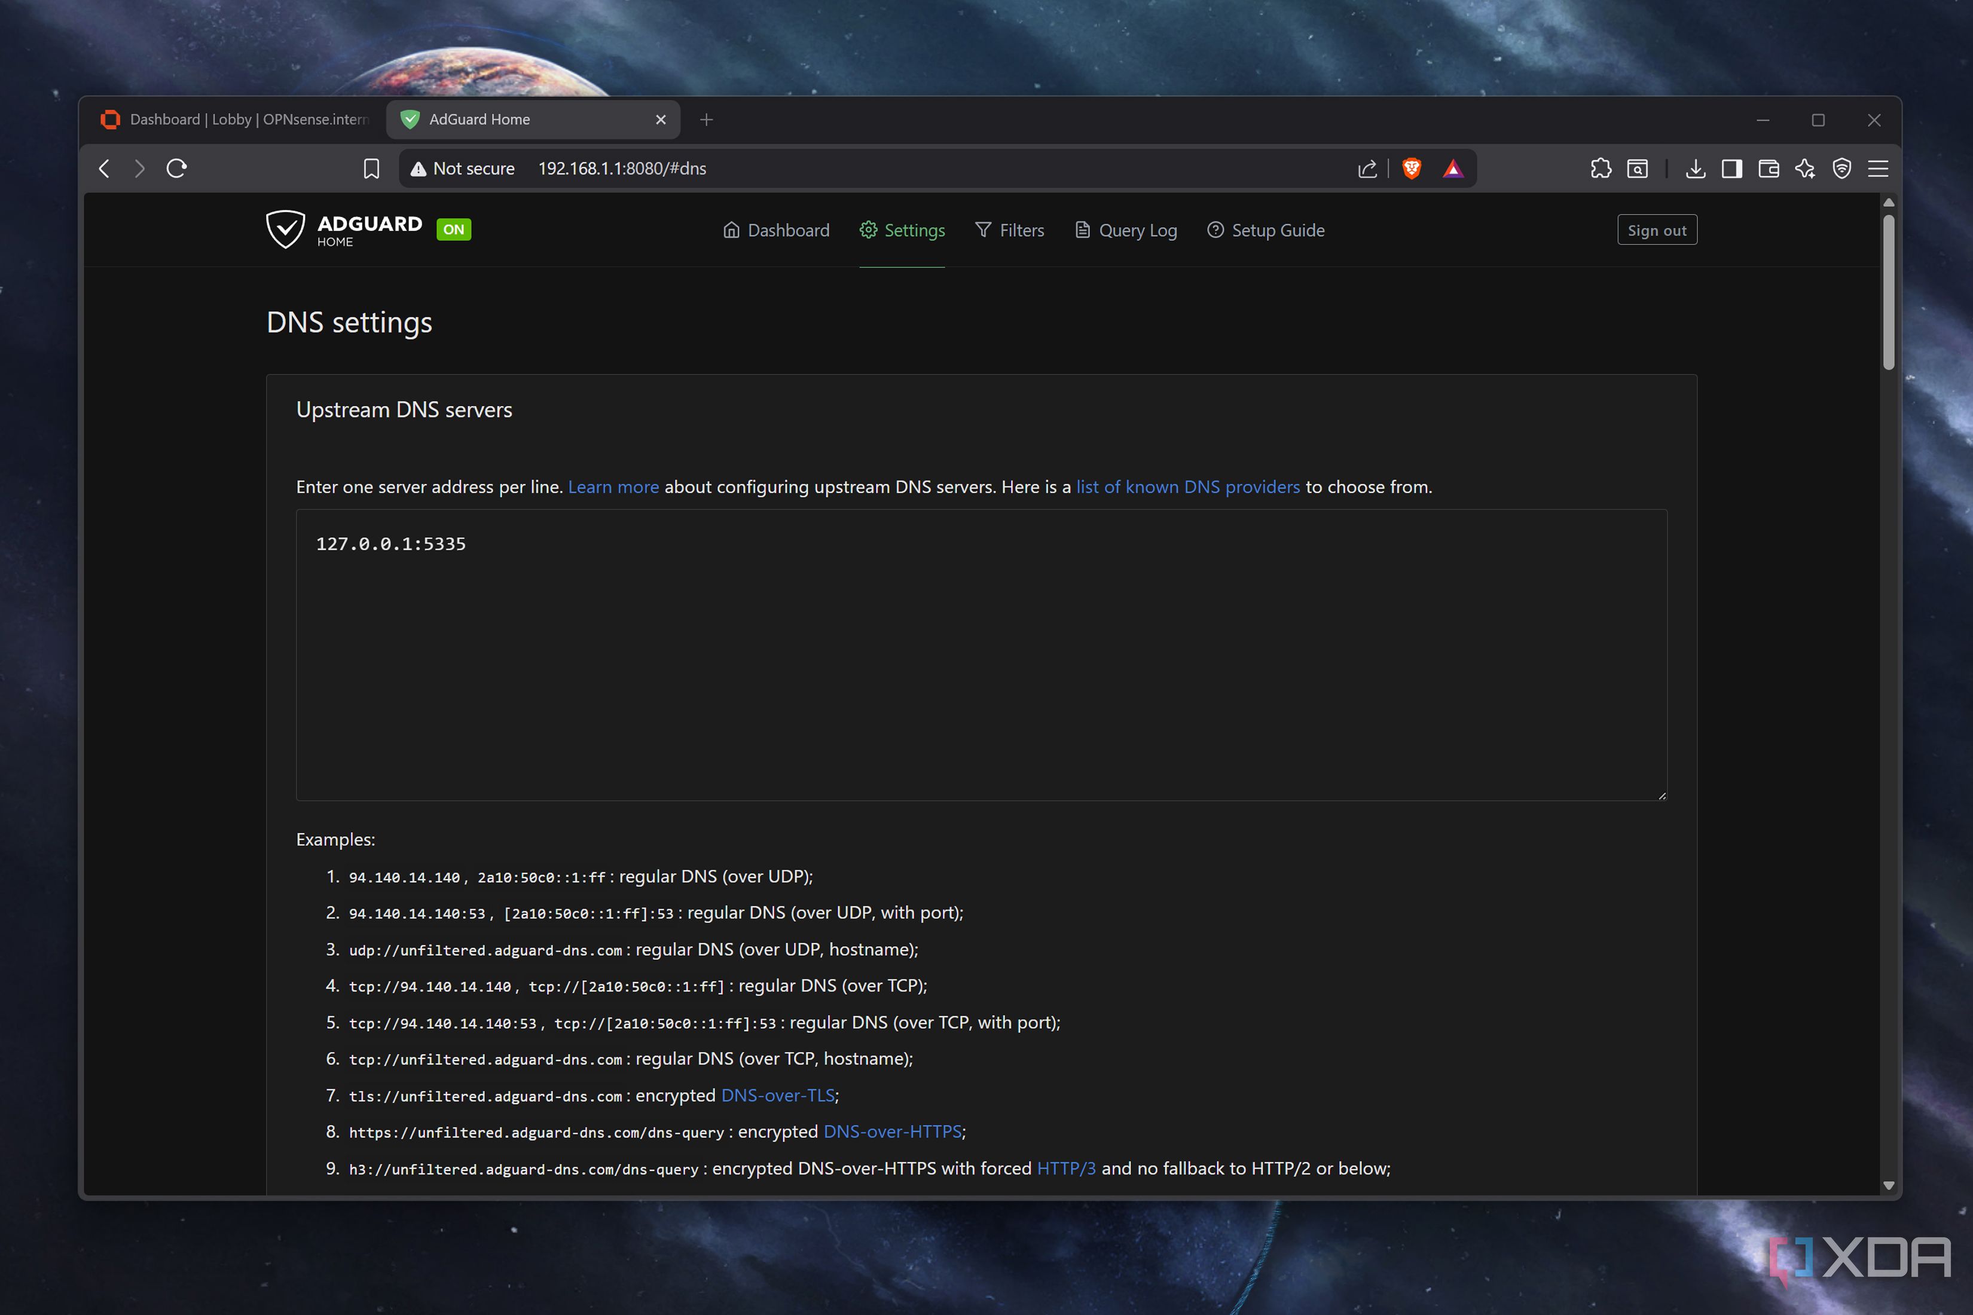Screen dimensions: 1973x1315
Task: Open a new browser tab
Action: [x=706, y=120]
